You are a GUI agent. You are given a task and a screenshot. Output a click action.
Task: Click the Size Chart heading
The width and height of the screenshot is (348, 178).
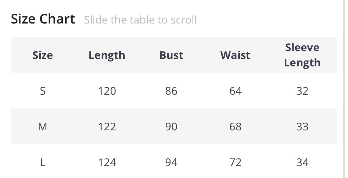43,19
